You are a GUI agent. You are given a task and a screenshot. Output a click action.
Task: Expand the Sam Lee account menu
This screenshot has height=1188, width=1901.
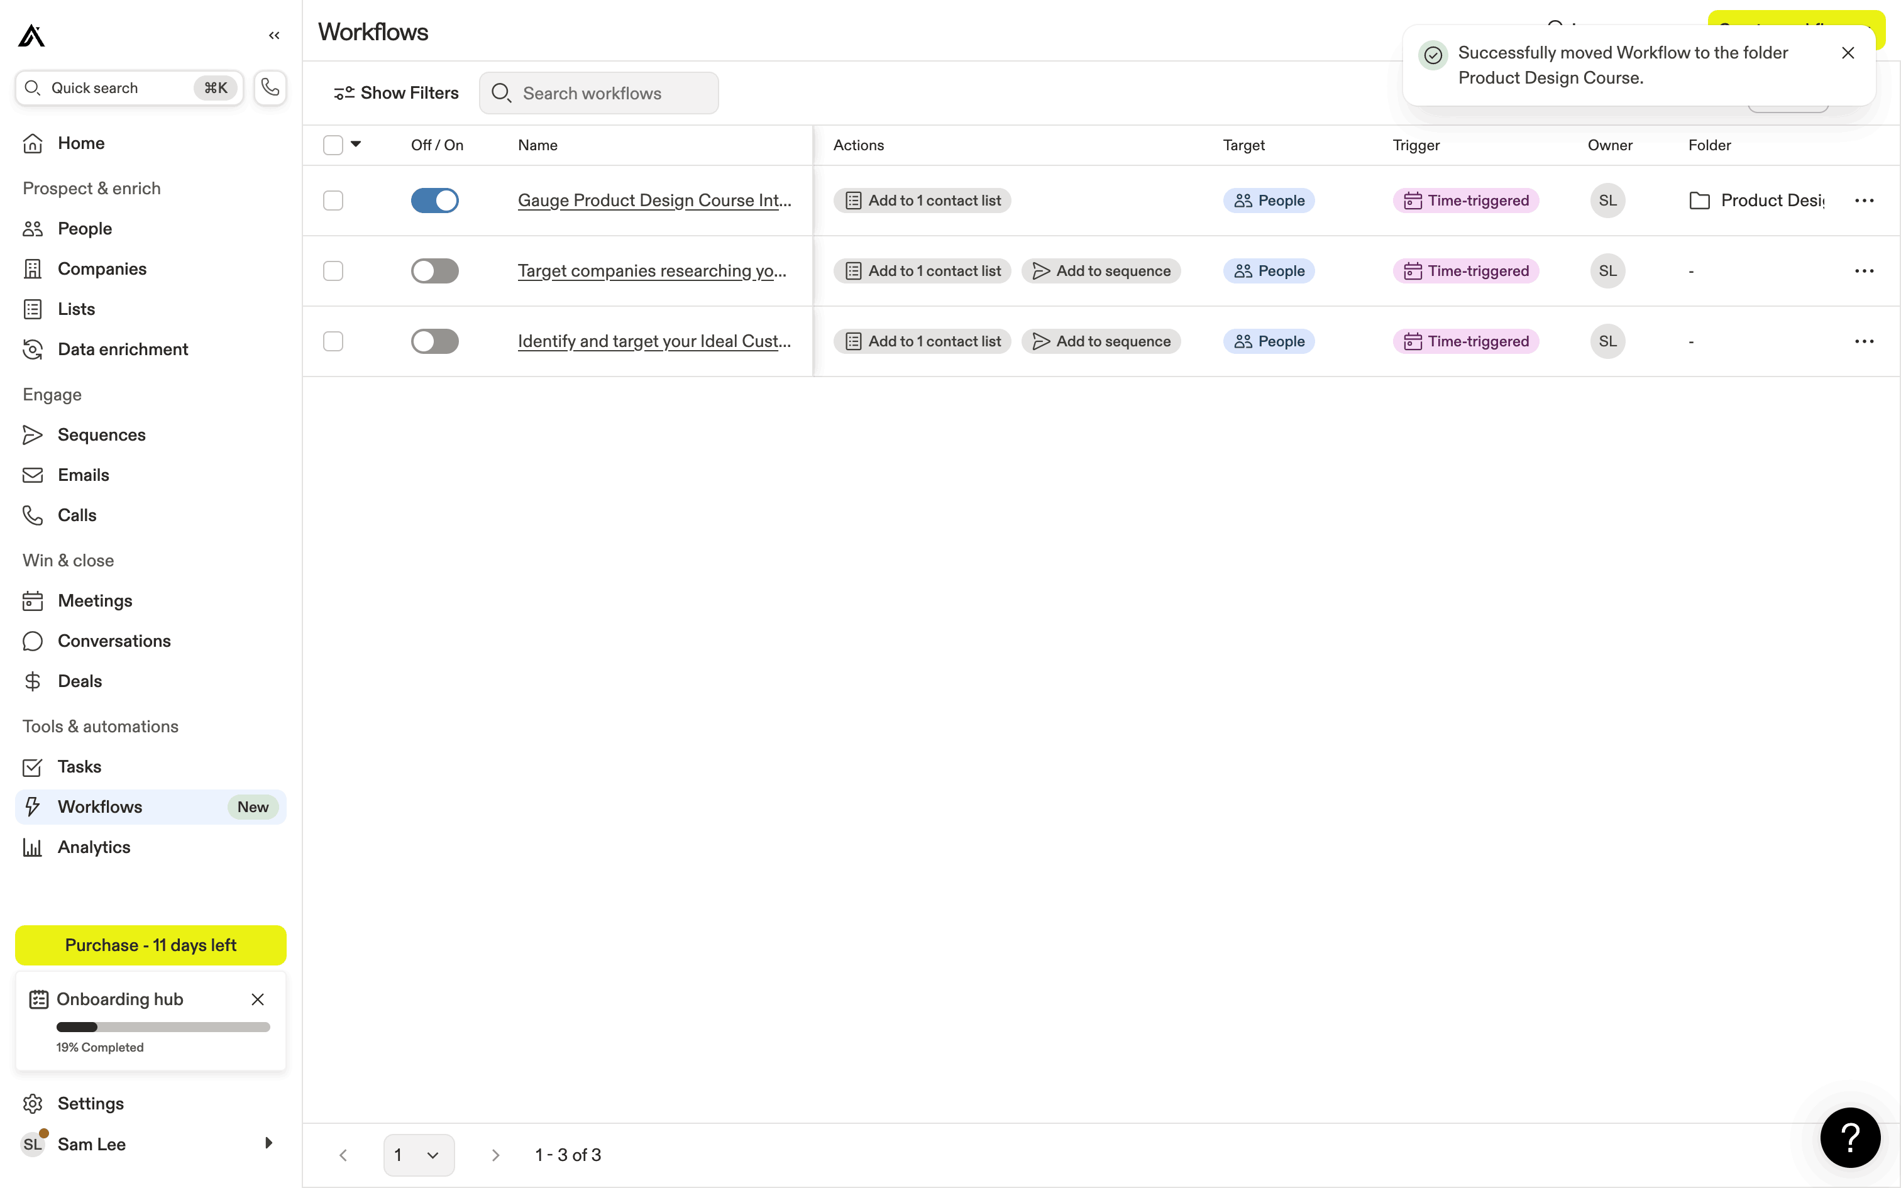pyautogui.click(x=268, y=1143)
